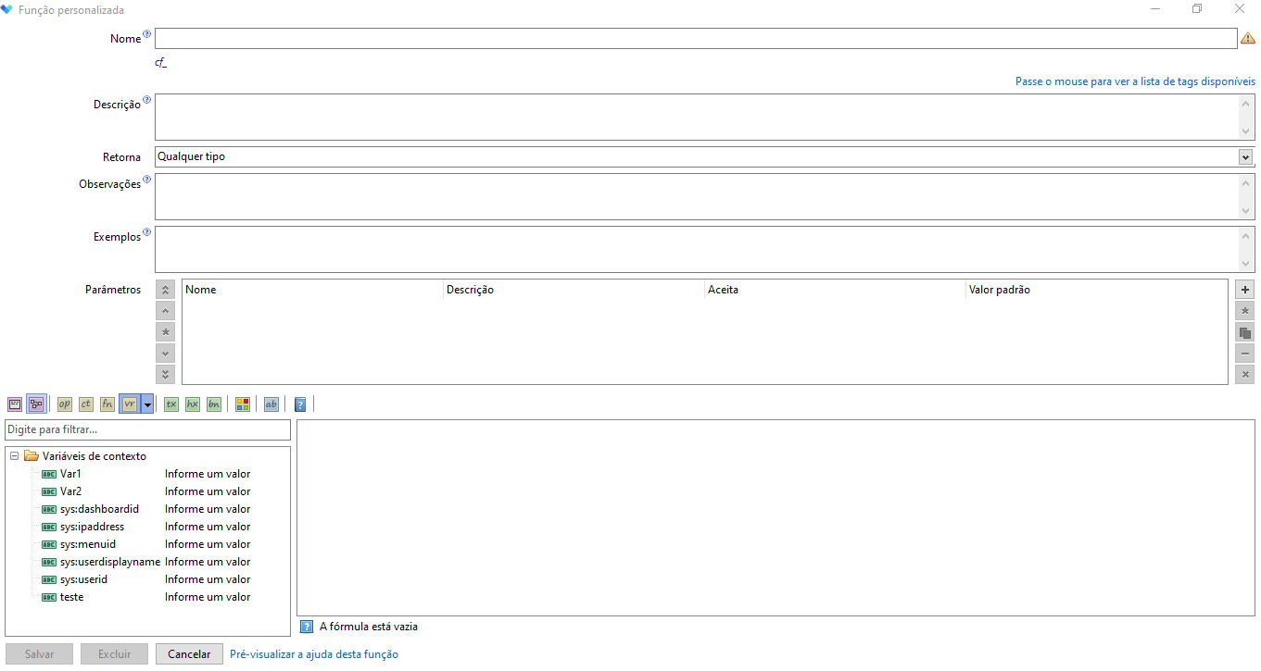
Task: Click the help icon next to Observações
Action: tap(146, 180)
